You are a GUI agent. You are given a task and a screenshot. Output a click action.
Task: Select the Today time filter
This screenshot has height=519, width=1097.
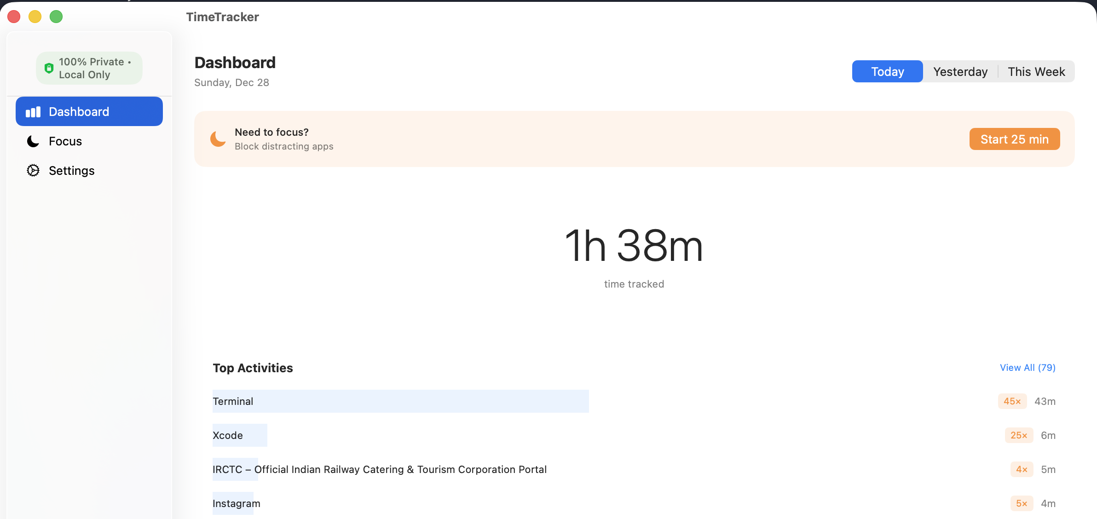tap(887, 71)
